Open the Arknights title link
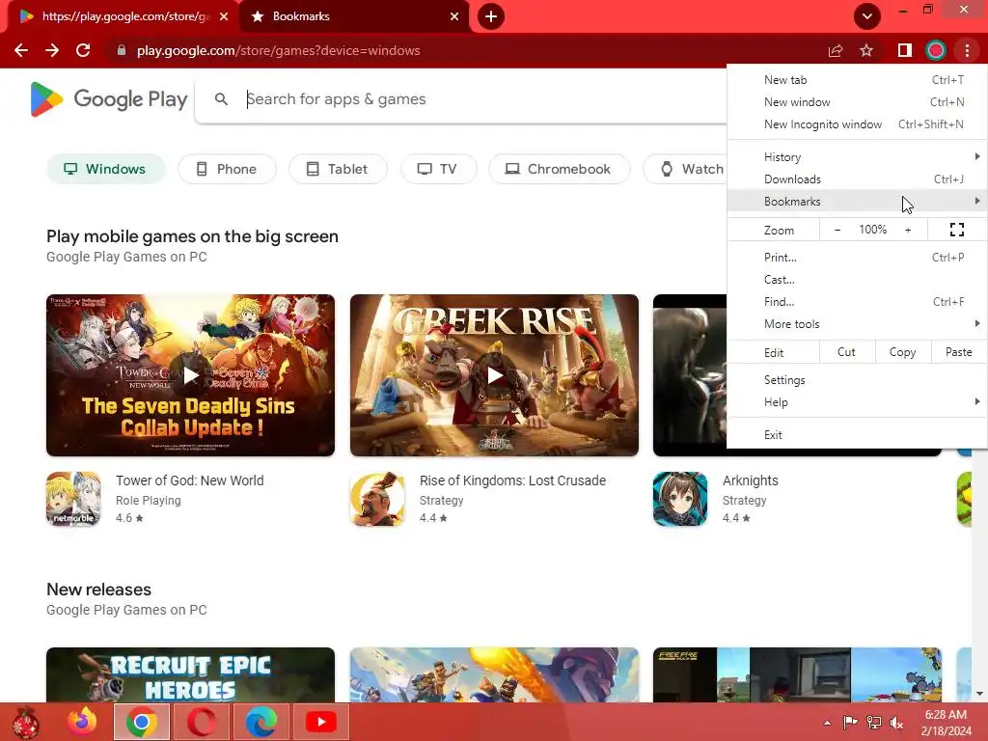 click(x=751, y=480)
